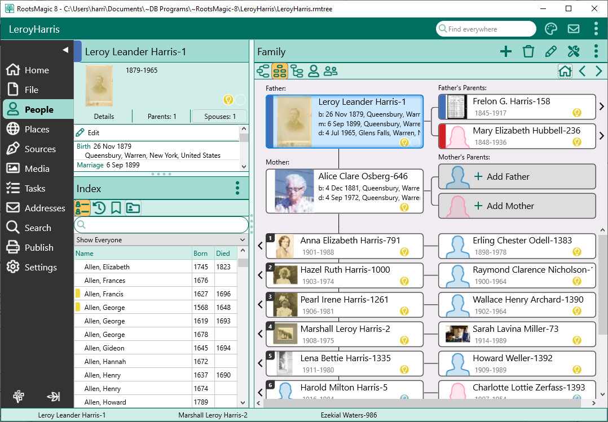This screenshot has width=608, height=422.
Task: Open the history list icon in Index
Action: [x=99, y=208]
